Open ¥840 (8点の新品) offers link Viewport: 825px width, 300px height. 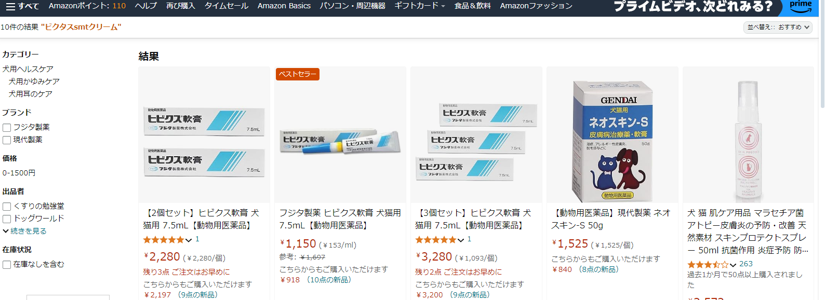click(x=586, y=269)
